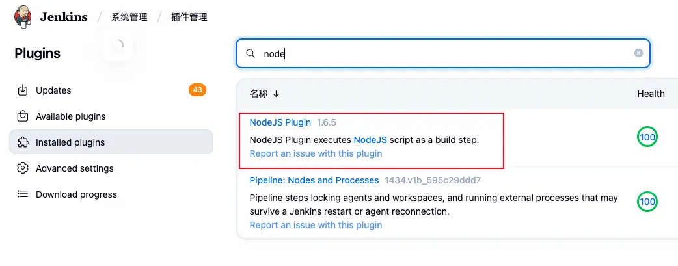This screenshot has width=678, height=266.
Task: Clear the search field with X icon
Action: coord(638,53)
